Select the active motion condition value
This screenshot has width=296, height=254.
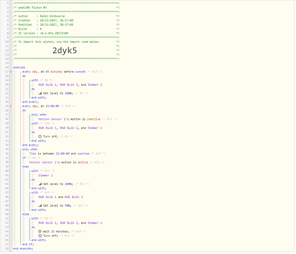click(83, 163)
